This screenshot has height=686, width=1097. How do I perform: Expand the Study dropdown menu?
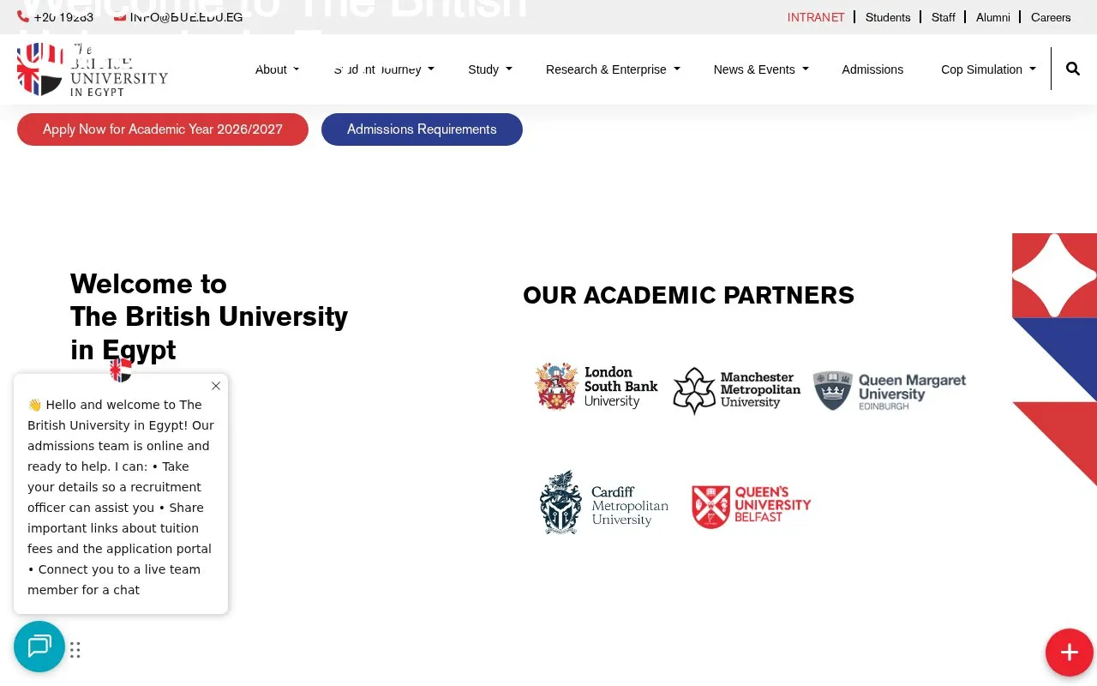tap(490, 69)
